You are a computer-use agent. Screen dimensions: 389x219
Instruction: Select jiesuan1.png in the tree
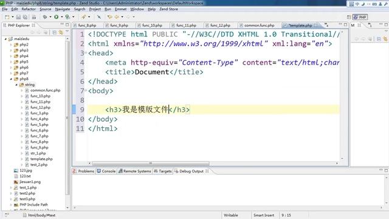30,182
